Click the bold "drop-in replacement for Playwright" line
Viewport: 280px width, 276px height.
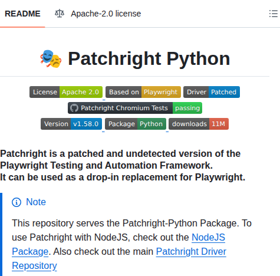point(123,178)
